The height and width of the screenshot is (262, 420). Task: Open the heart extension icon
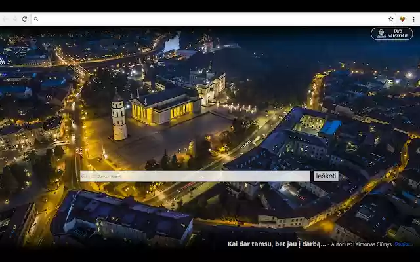(x=402, y=19)
